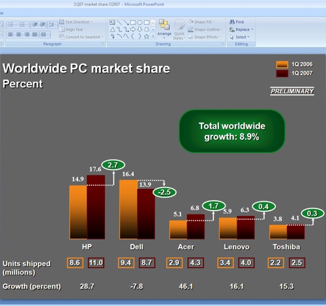Screen dimensions: 326x306
Task: Open the Text Direction dropdown
Action: click(x=76, y=22)
